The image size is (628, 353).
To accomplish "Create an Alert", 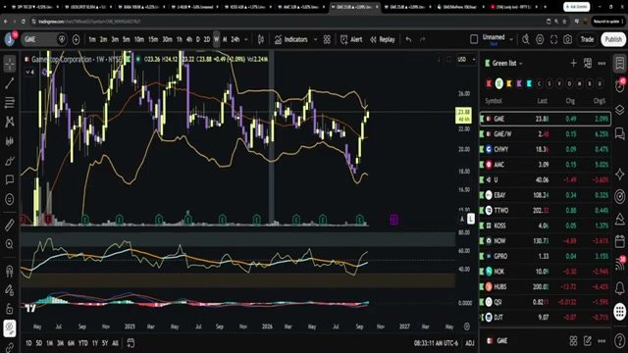I will pos(351,39).
